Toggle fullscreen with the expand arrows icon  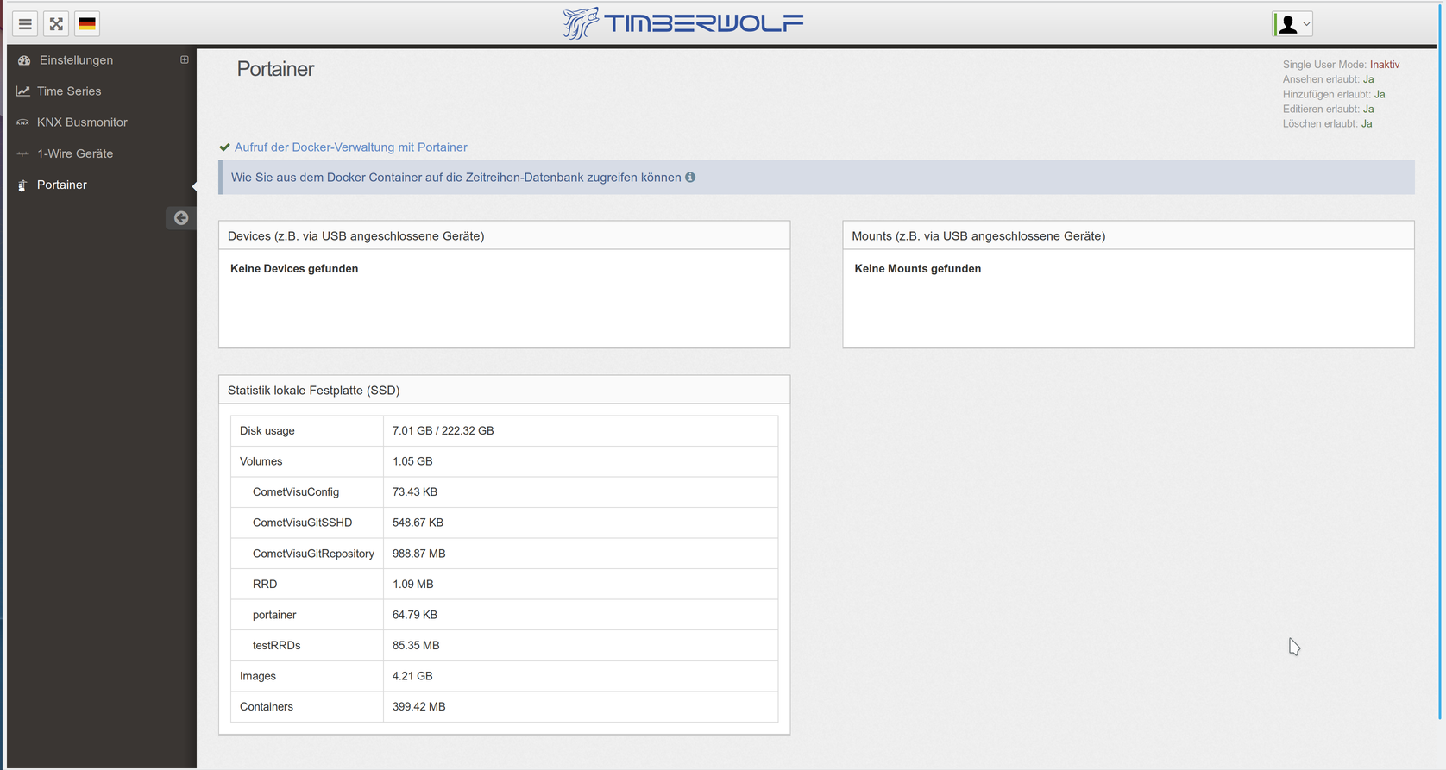(56, 24)
